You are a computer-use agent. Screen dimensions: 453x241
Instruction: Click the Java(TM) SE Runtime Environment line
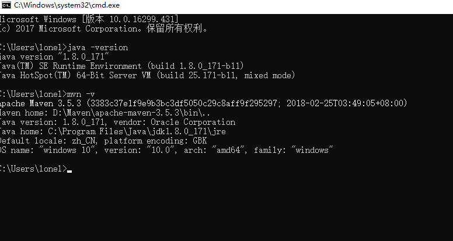[121, 66]
